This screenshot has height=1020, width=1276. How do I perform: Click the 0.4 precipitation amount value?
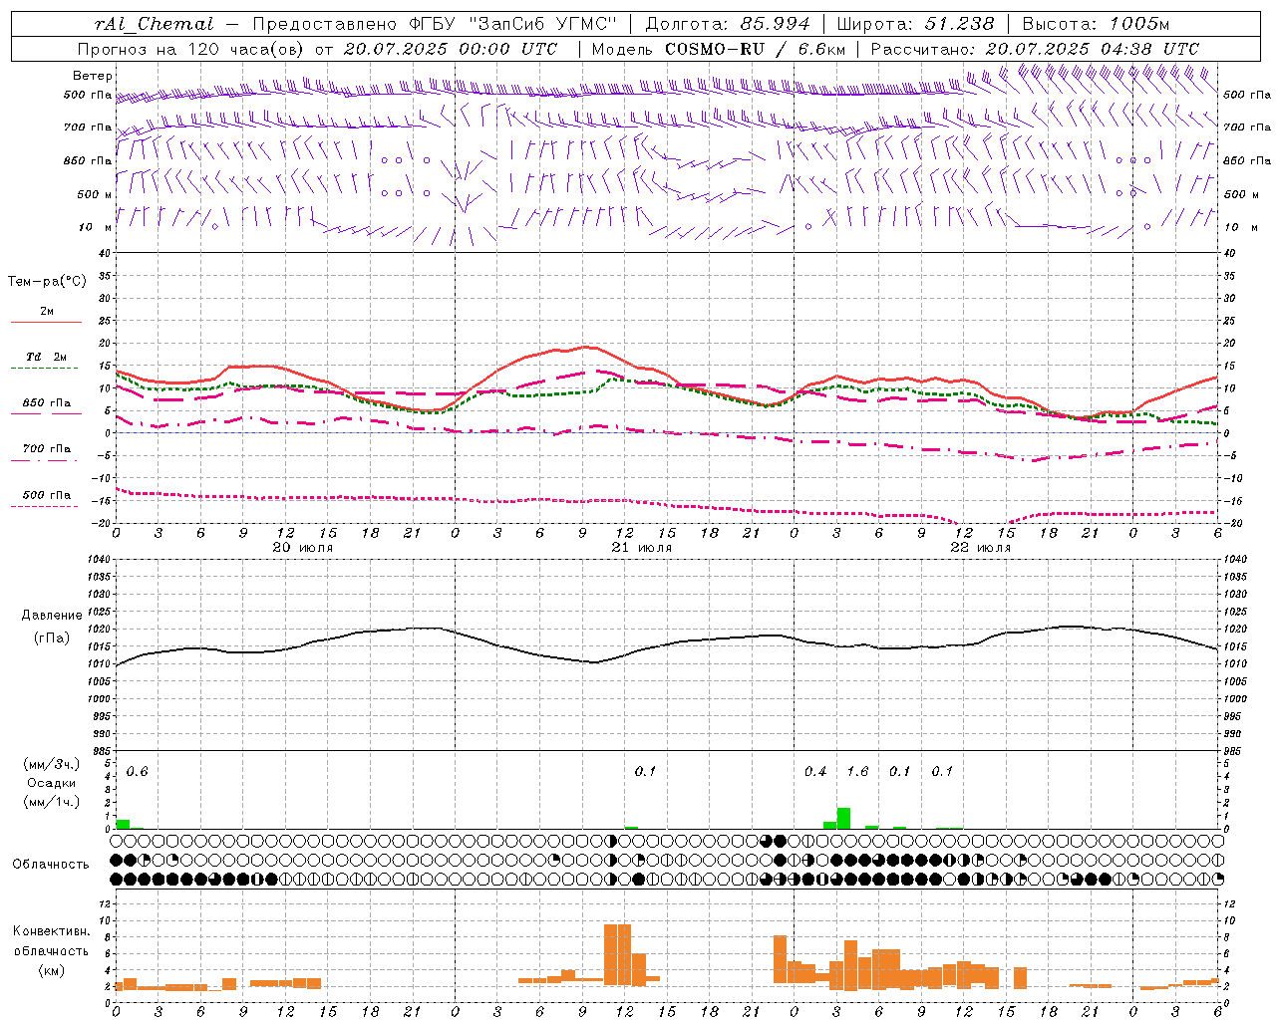coord(815,772)
